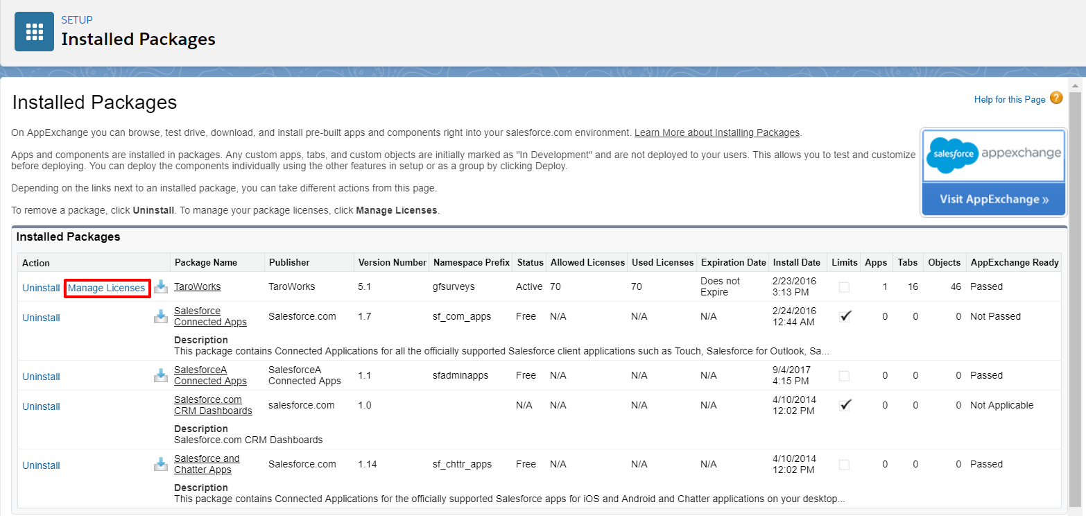This screenshot has width=1086, height=516.
Task: Open the Help for this Page link
Action: (1010, 99)
